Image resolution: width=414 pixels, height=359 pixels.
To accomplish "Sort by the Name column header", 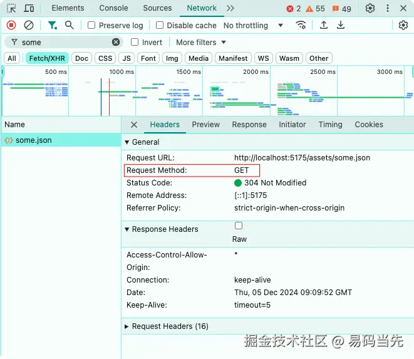I will (61, 125).
